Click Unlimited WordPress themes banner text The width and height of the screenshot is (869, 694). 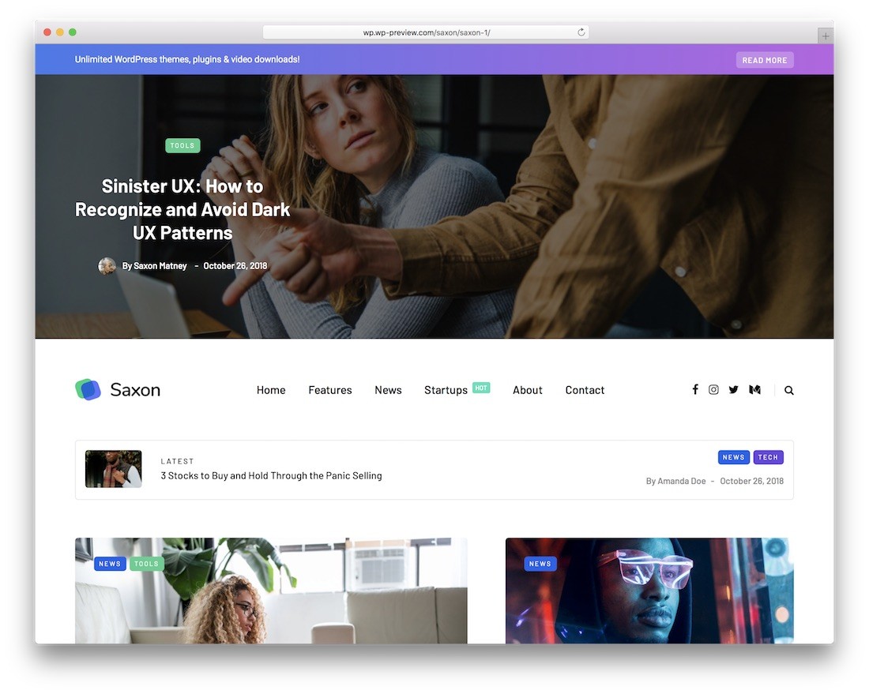click(187, 59)
